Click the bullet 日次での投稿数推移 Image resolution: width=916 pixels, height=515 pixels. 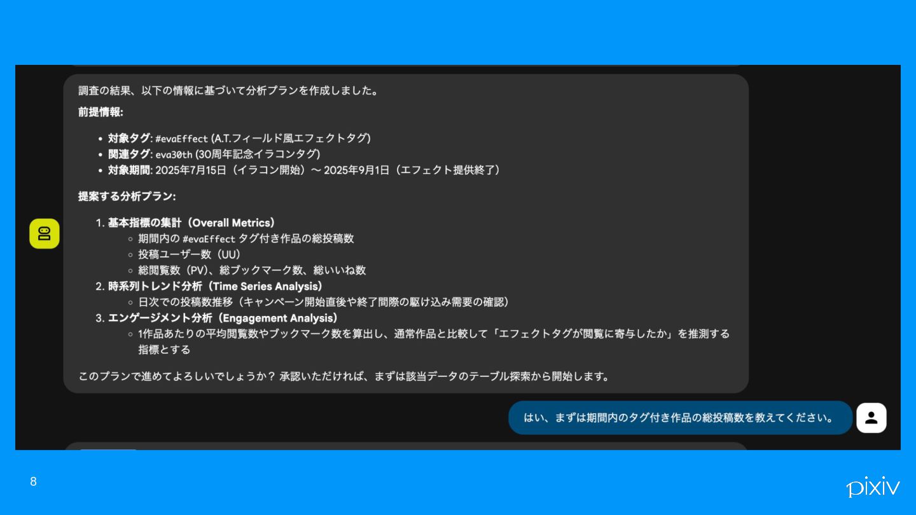324,302
